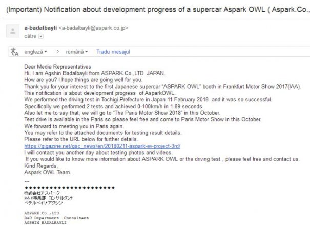Click the Japanese R&D事業部 コンサルタント line

pos(49,198)
